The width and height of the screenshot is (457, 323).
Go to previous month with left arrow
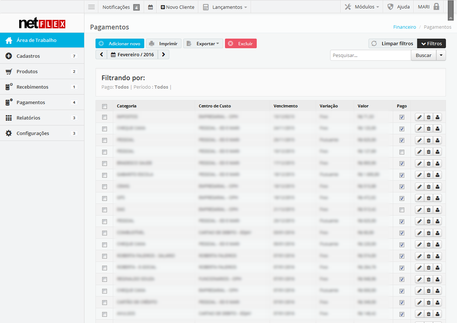pyautogui.click(x=101, y=54)
